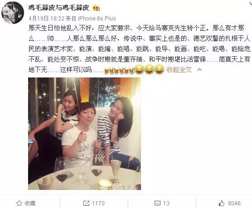Click the collapse chevron arrow
The width and height of the screenshot is (252, 208).
[x=199, y=70]
